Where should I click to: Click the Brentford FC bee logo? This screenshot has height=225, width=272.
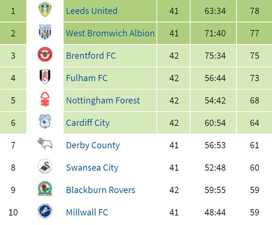[45, 54]
